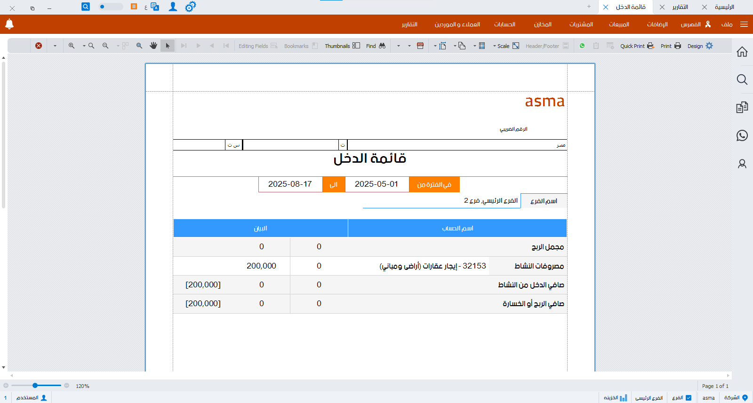Open the dropdown arrow next to the red stop icon
Viewport: 753px width, 403px height.
(x=55, y=46)
